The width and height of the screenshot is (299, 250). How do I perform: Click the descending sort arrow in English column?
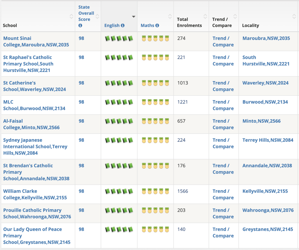(x=134, y=17)
